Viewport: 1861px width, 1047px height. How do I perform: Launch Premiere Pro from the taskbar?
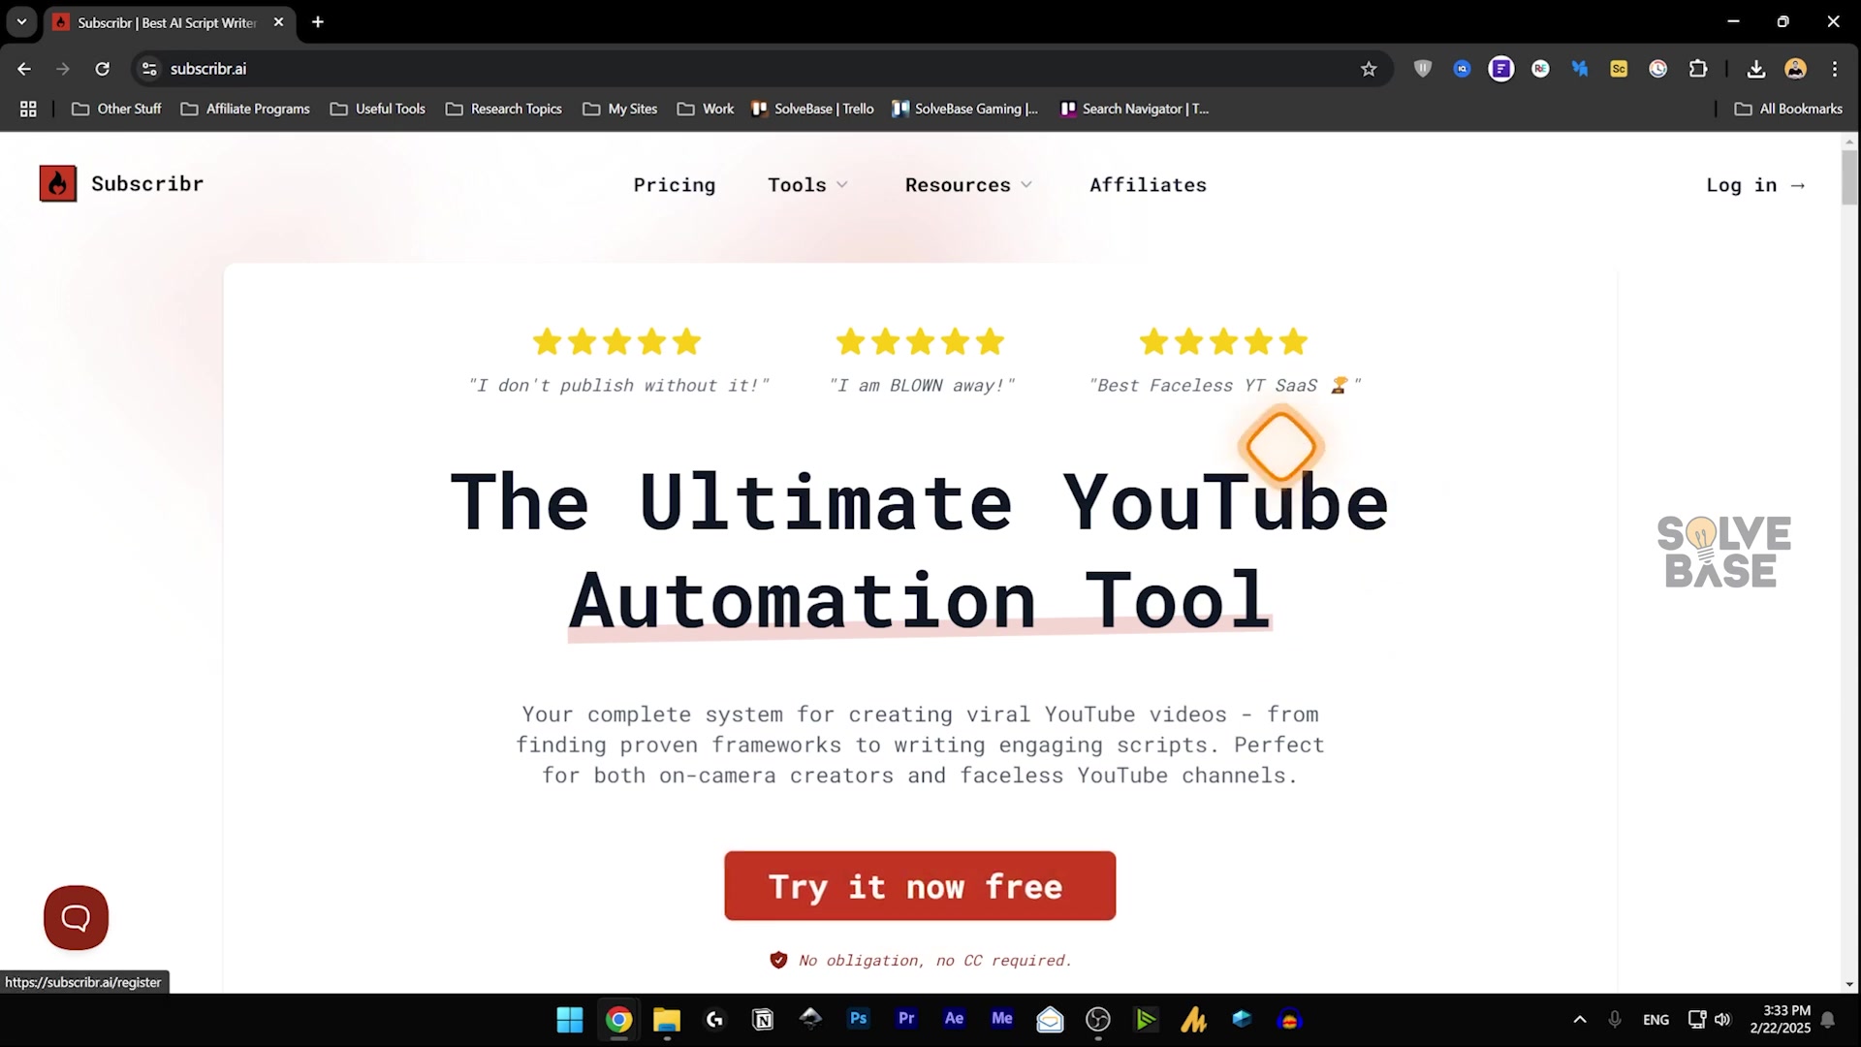(906, 1019)
